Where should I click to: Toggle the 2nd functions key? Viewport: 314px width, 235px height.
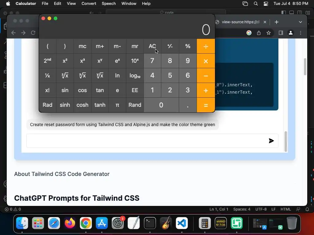[x=48, y=61]
